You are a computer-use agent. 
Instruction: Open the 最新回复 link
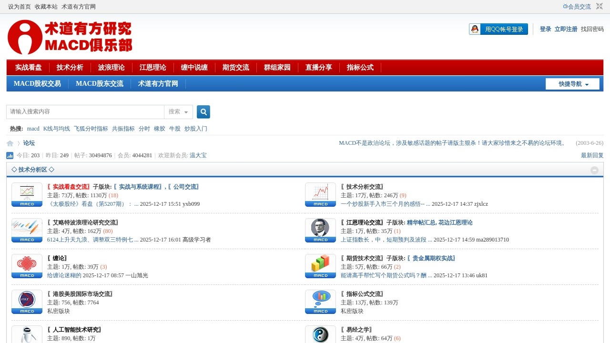coord(592,155)
